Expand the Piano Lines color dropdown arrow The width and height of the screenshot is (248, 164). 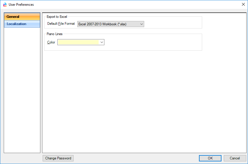pos(102,42)
